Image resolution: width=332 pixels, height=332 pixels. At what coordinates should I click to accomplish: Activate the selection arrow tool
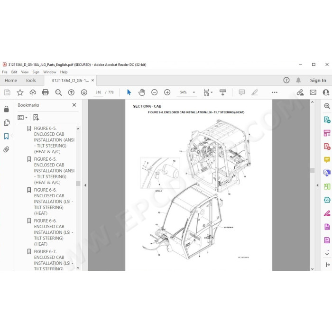coord(129,92)
